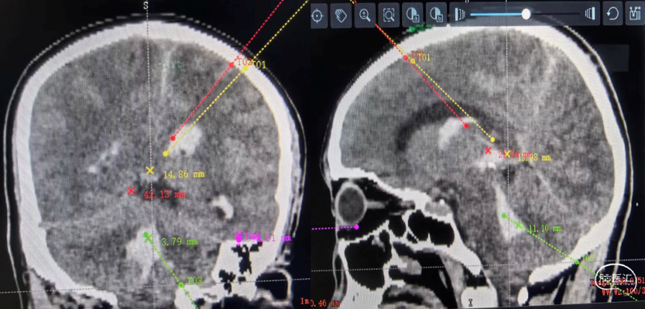The height and width of the screenshot is (309, 645).
Task: Toggle contrast preset B
Action: point(437,15)
